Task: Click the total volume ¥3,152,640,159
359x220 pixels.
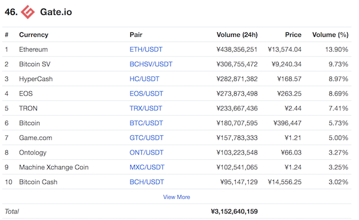Action: (x=234, y=211)
